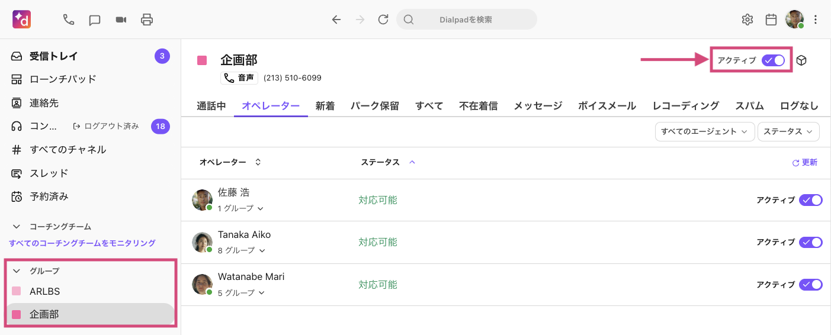
Task: Switch to 通話中 tab
Action: tap(211, 106)
